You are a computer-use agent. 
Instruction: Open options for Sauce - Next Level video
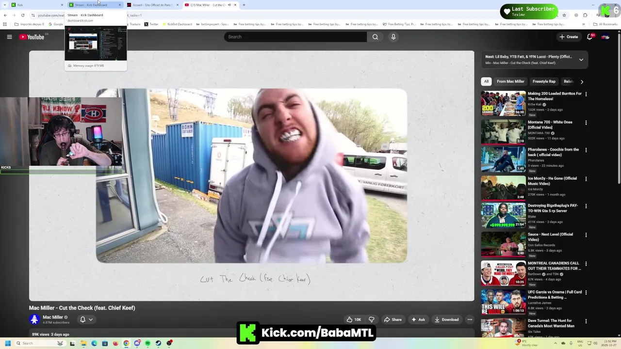click(586, 235)
